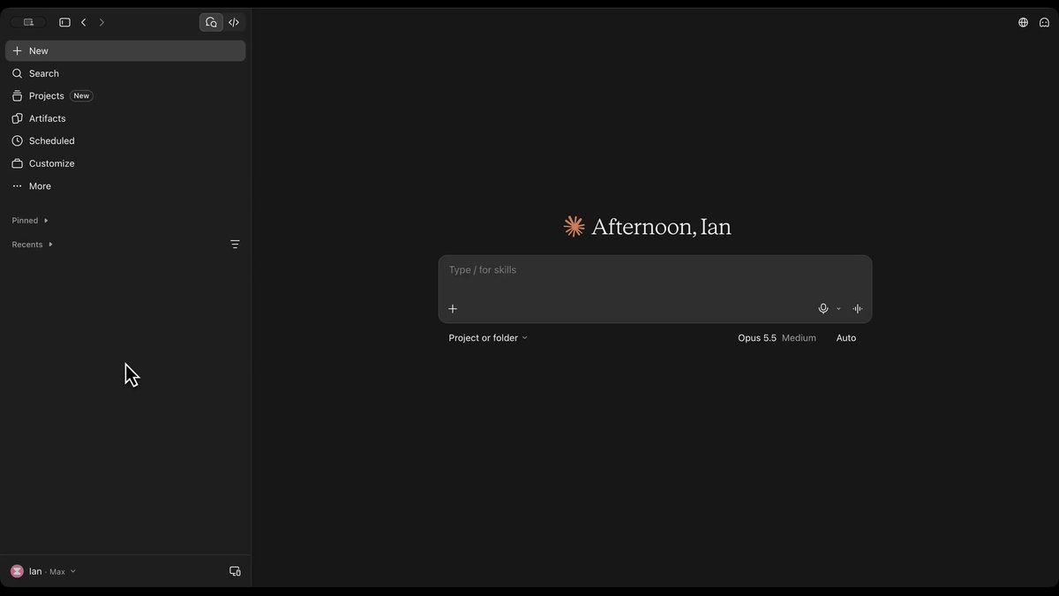Expand the Pinned section
Viewport: 1059px width, 596px height.
pos(30,221)
